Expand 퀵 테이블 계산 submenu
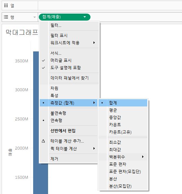Screen dimensions: 182x194 pyautogui.click(x=69, y=149)
